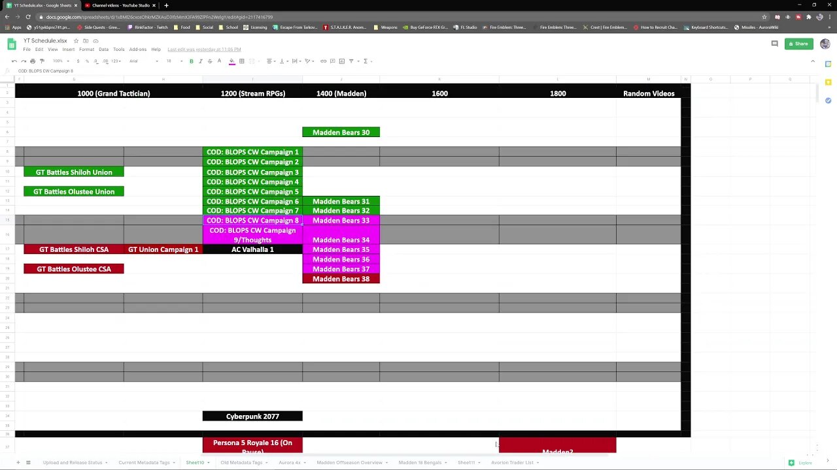The width and height of the screenshot is (837, 470).
Task: Toggle strikethrough formatting
Action: pos(210,61)
